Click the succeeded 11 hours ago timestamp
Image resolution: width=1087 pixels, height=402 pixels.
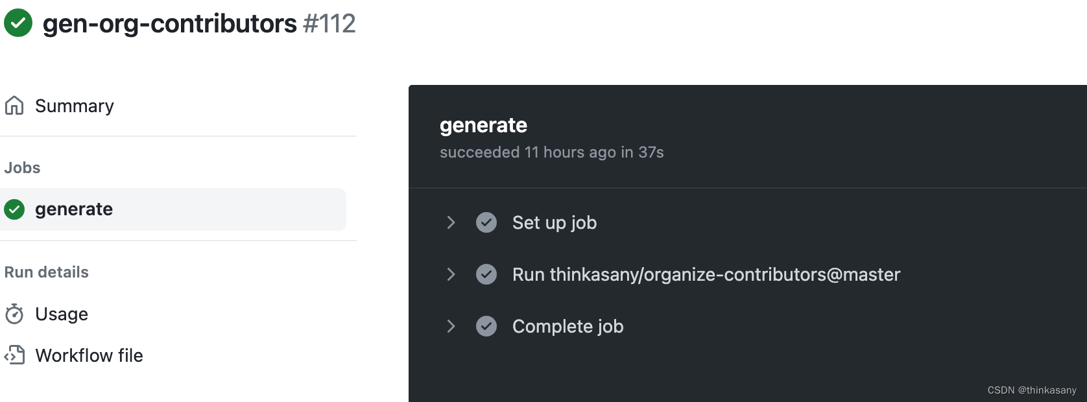click(551, 152)
